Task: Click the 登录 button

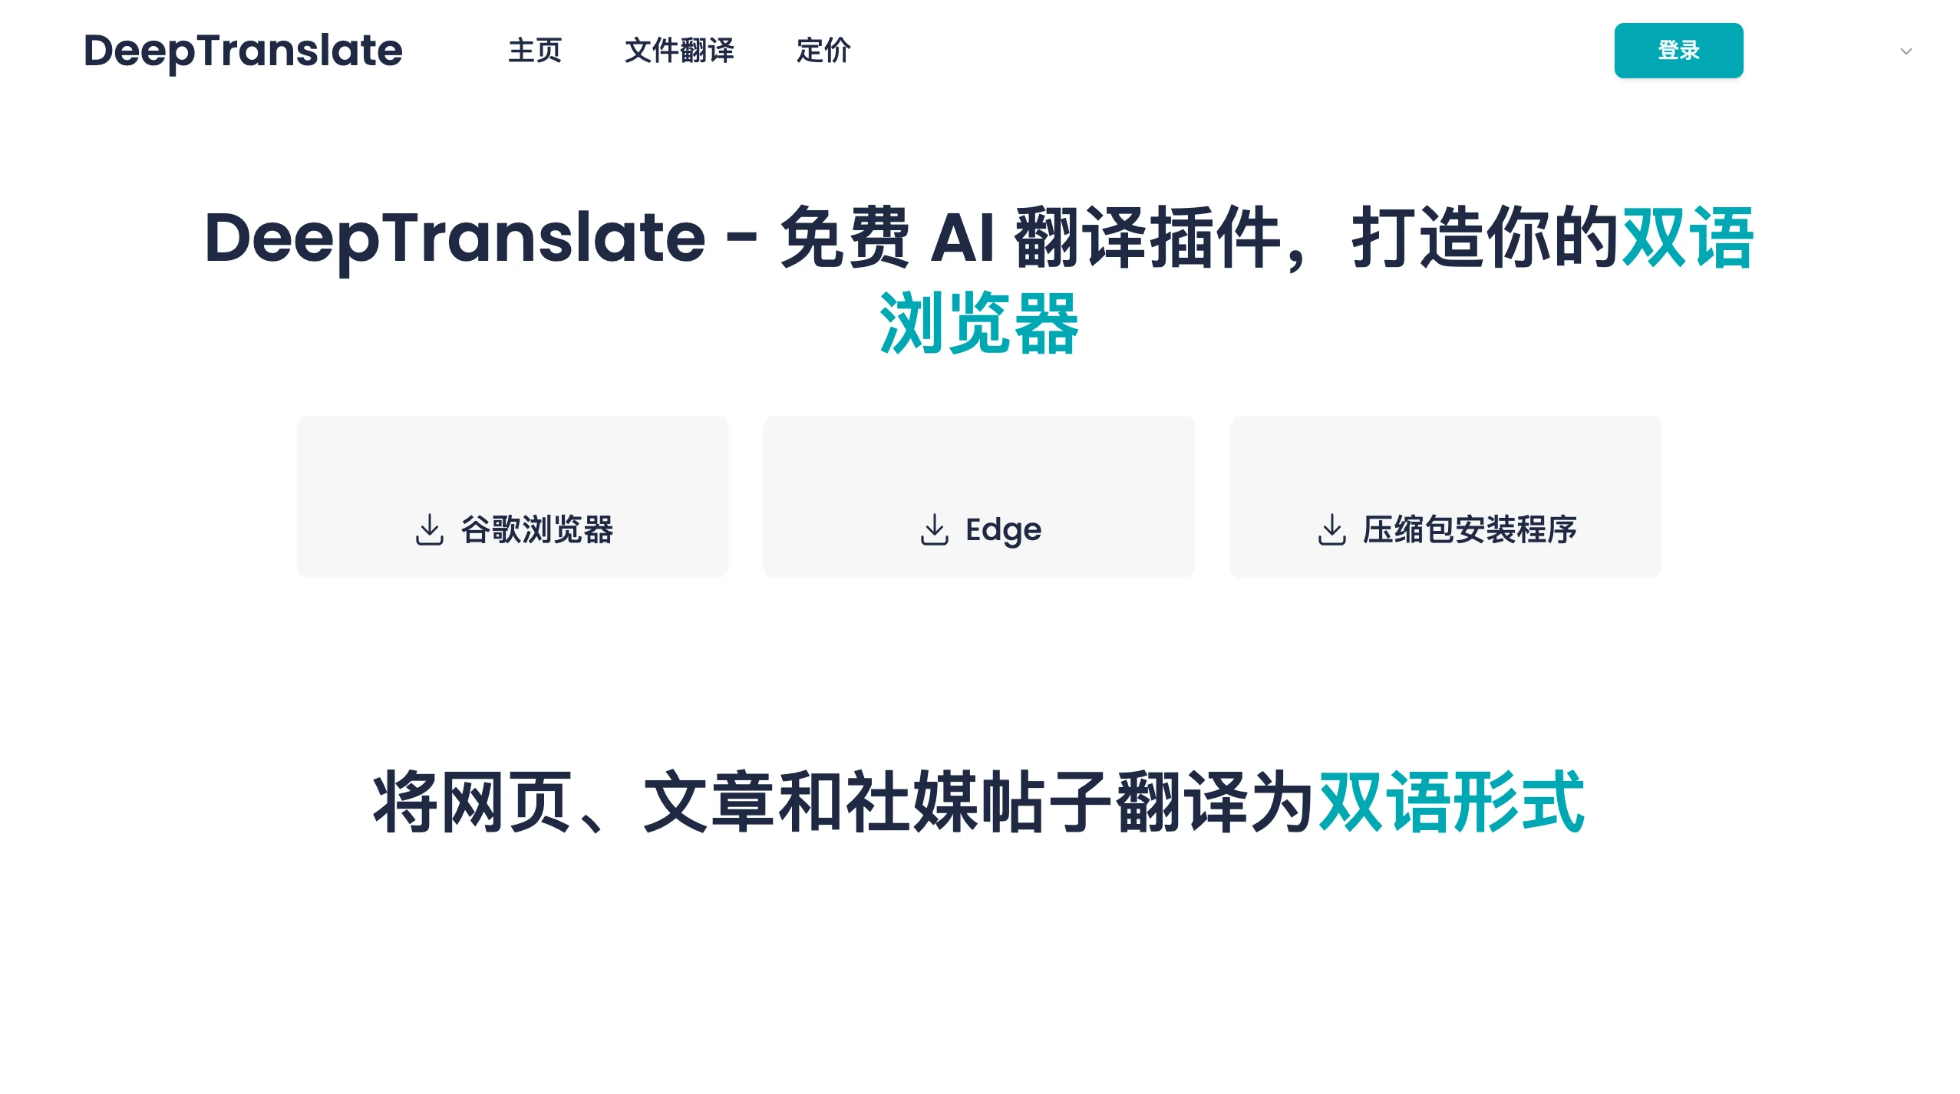Action: [1678, 51]
